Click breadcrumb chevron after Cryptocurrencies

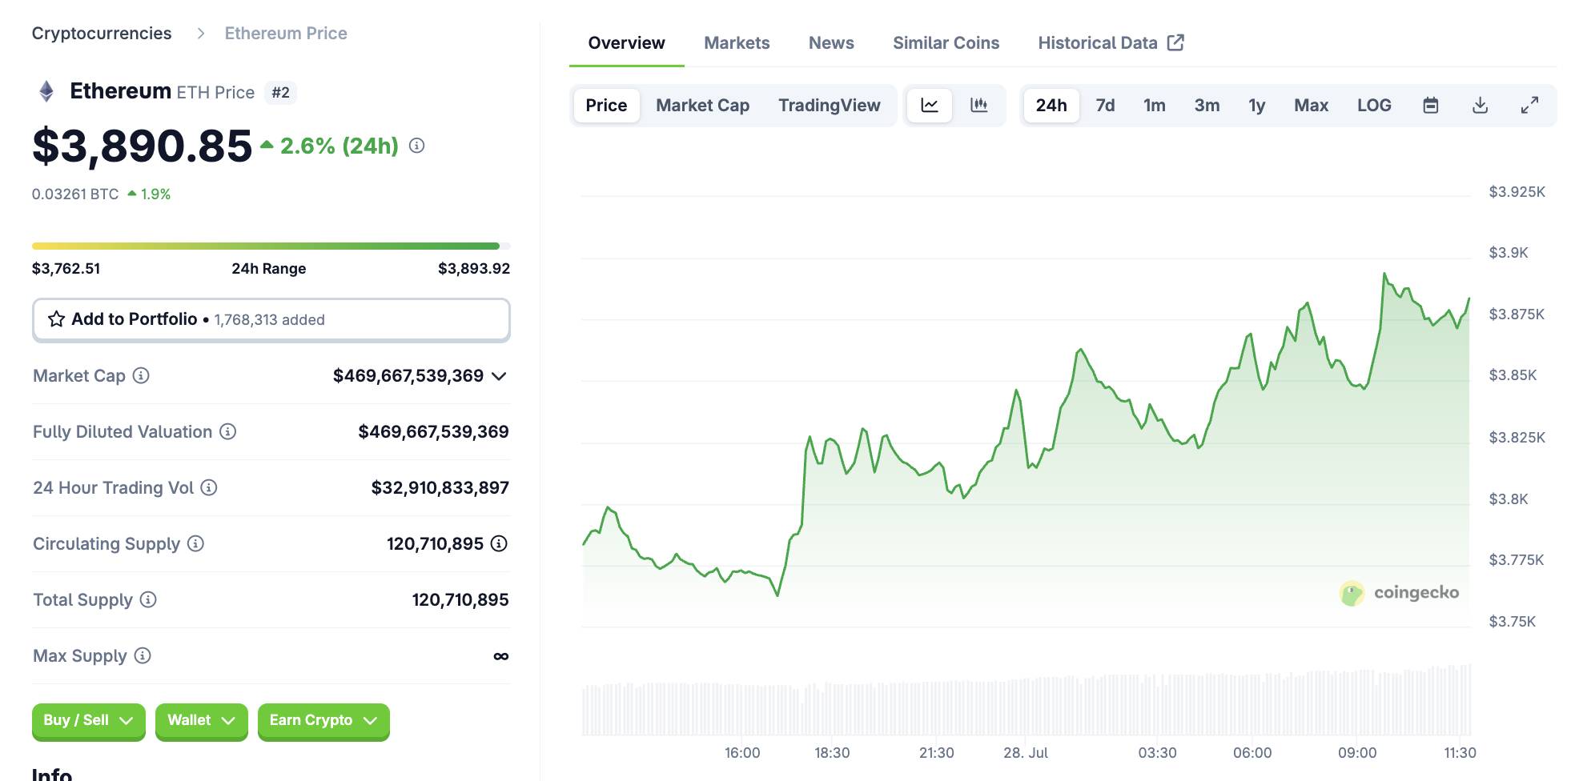point(201,34)
